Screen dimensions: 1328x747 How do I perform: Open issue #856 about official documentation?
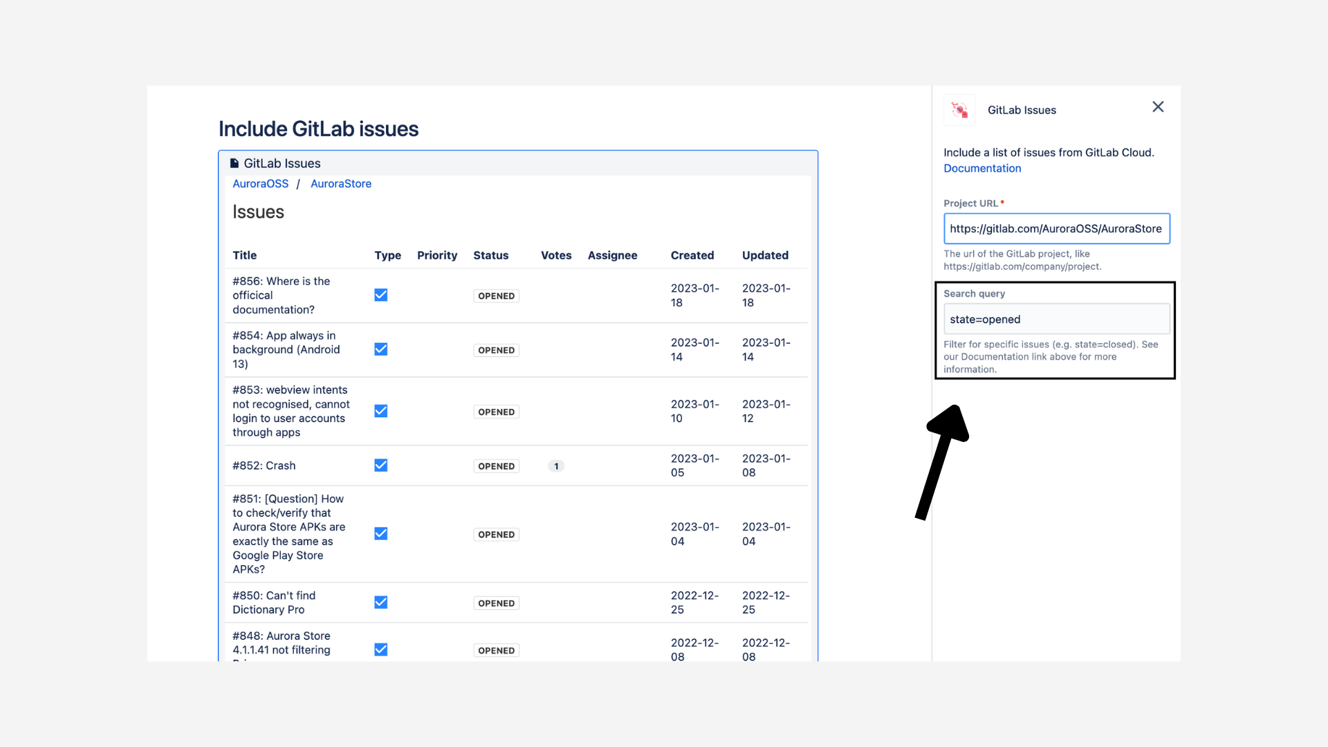click(281, 295)
